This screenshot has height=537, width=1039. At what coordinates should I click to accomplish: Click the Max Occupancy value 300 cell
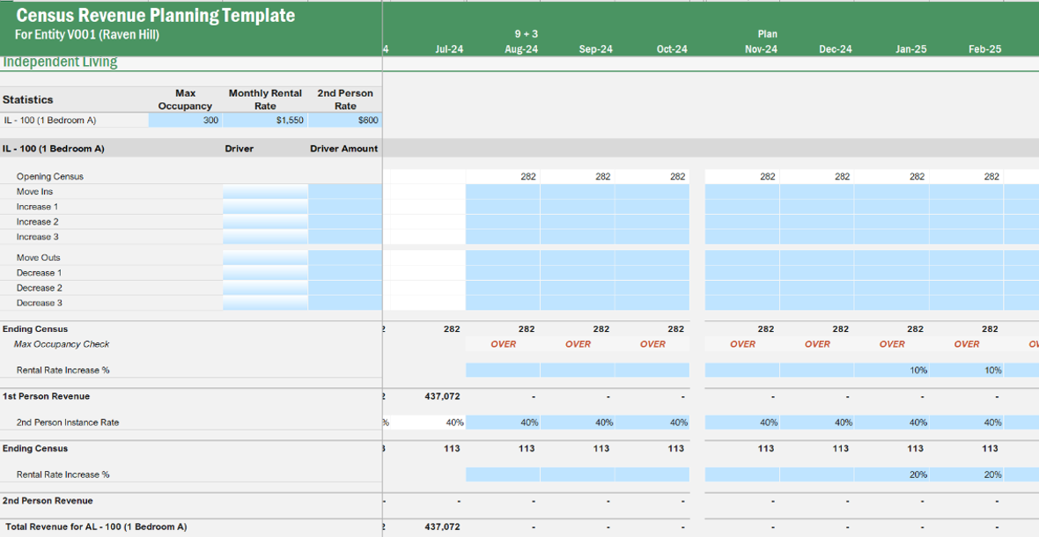(185, 121)
